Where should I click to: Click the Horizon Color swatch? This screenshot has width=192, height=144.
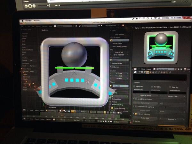coord(141,92)
